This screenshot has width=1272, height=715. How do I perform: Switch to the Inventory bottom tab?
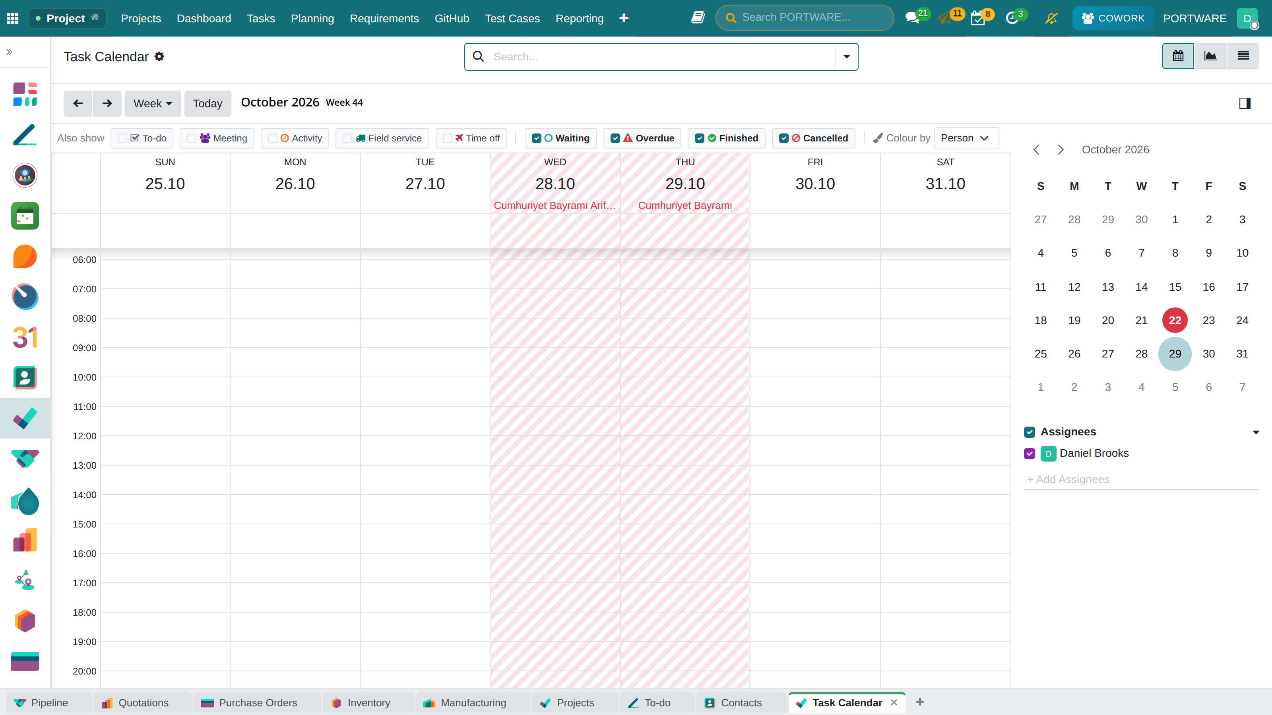coord(368,702)
